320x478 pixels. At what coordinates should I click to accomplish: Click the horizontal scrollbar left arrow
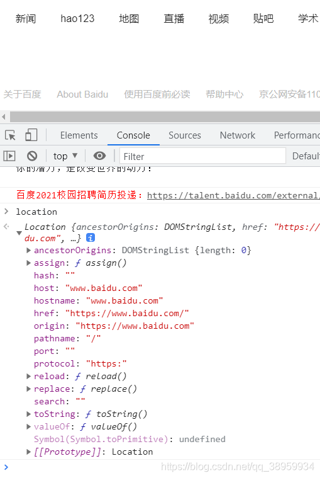coord(4,117)
